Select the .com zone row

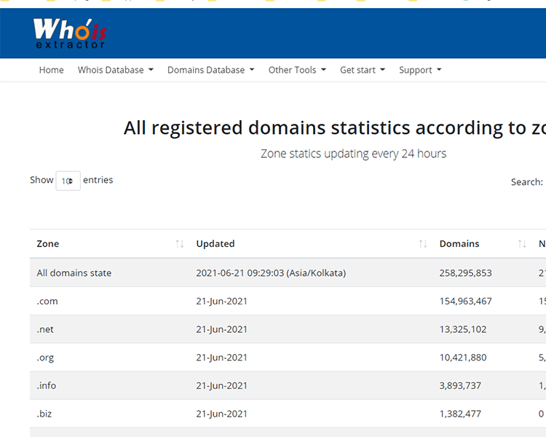[47, 301]
